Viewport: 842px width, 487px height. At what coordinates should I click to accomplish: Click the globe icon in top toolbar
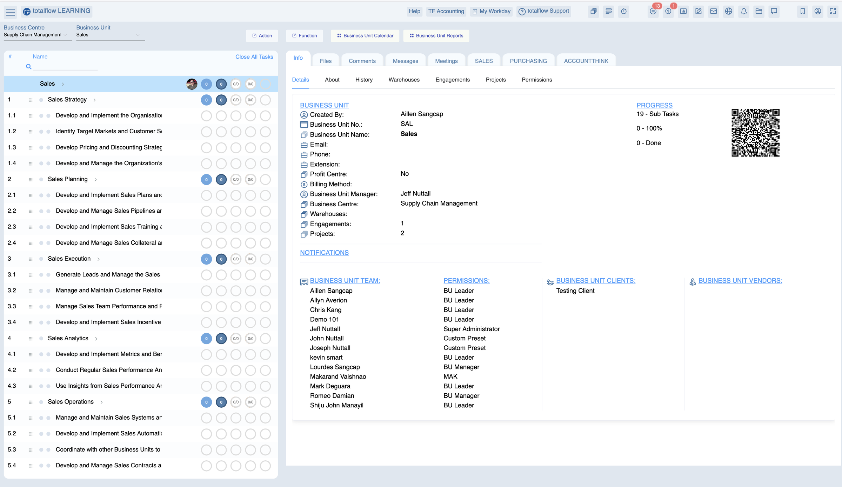(728, 11)
